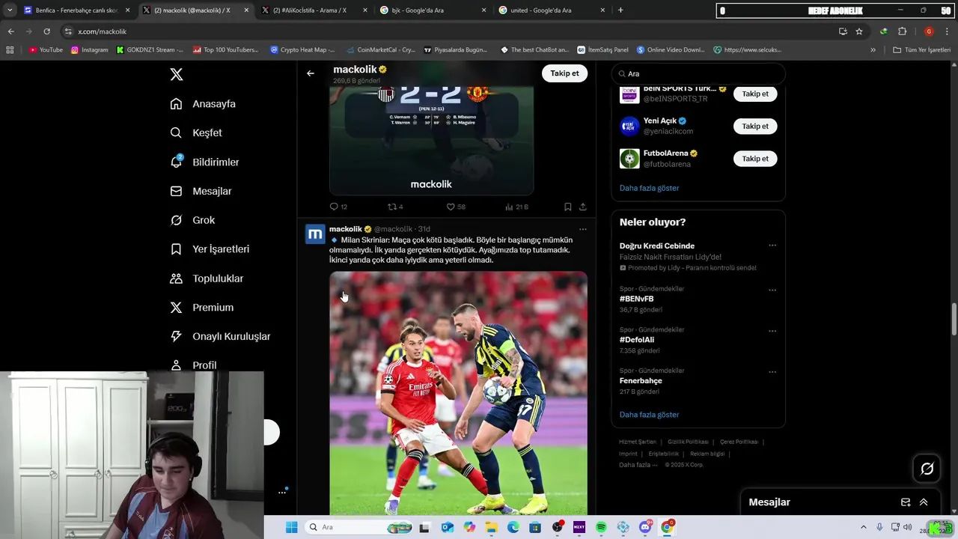Go to Anasayfa in the sidebar
The image size is (958, 539).
click(203, 104)
